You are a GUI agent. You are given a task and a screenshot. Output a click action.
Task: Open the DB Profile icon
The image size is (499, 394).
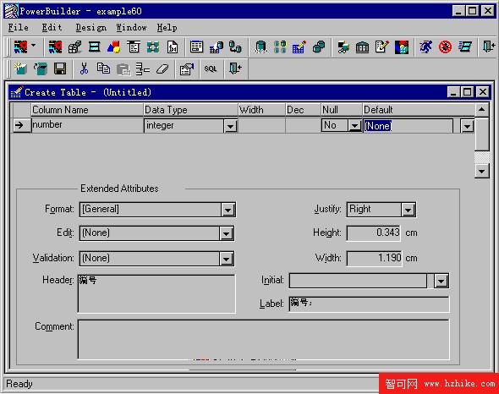tap(280, 47)
